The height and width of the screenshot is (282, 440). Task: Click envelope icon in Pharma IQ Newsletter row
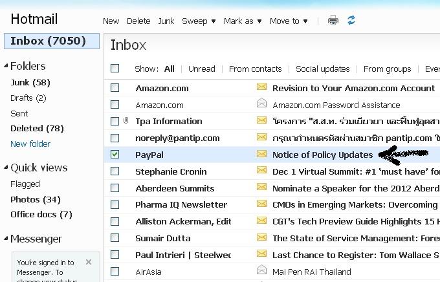[x=261, y=204]
